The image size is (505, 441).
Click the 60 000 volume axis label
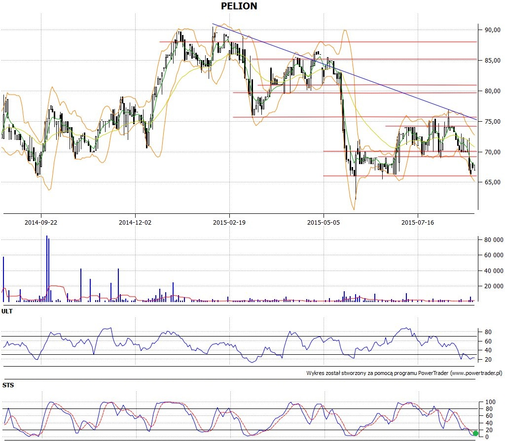click(x=494, y=255)
